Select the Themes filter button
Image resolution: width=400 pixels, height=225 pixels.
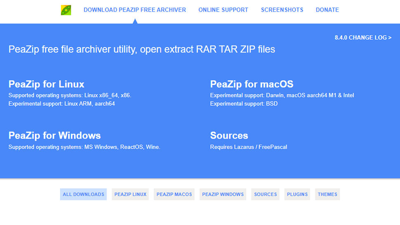327,194
